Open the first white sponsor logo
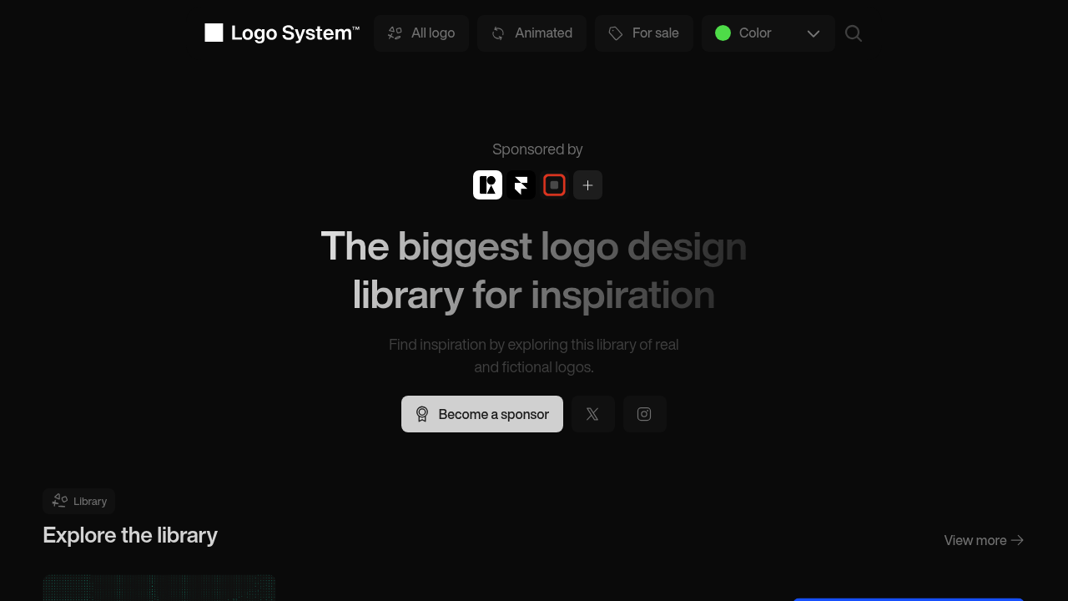Viewport: 1068px width, 601px height. pyautogui.click(x=487, y=184)
